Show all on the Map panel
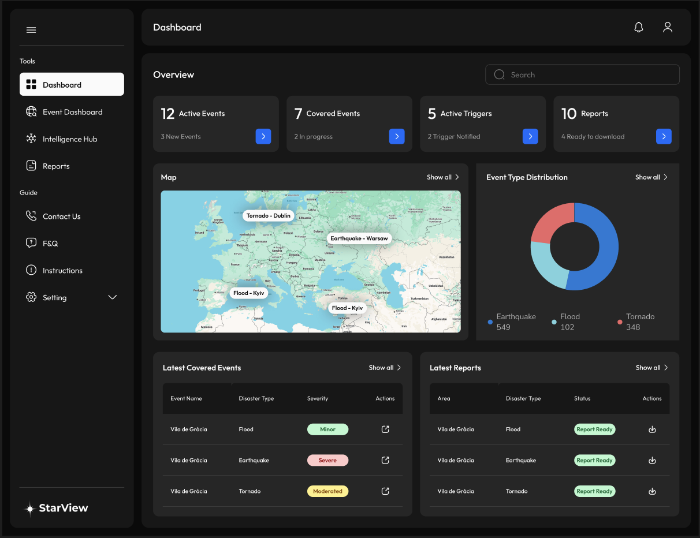The height and width of the screenshot is (538, 700). click(442, 177)
